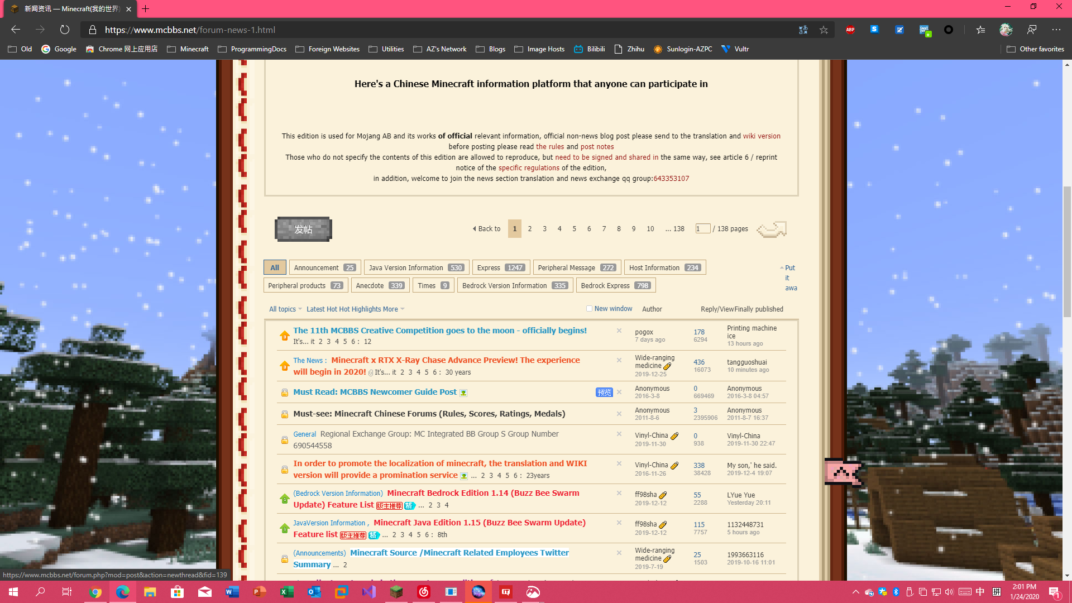The width and height of the screenshot is (1072, 603).
Task: Add page to favorites with star icon
Action: pyautogui.click(x=824, y=30)
